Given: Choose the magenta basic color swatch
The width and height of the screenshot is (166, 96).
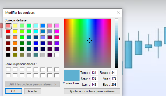Looking at the screenshot, I should coord(57,31).
